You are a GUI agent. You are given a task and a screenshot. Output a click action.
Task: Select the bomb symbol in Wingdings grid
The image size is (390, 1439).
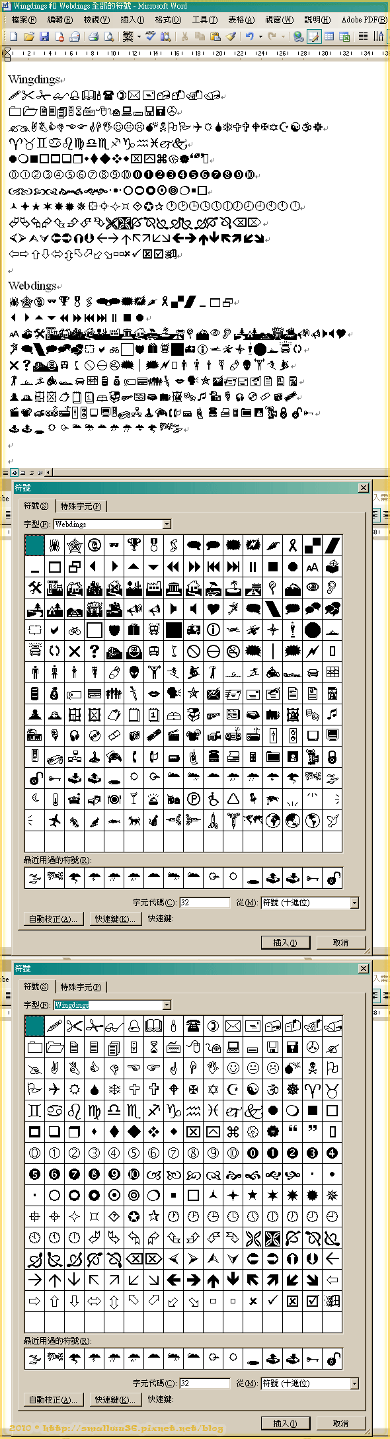[293, 1069]
